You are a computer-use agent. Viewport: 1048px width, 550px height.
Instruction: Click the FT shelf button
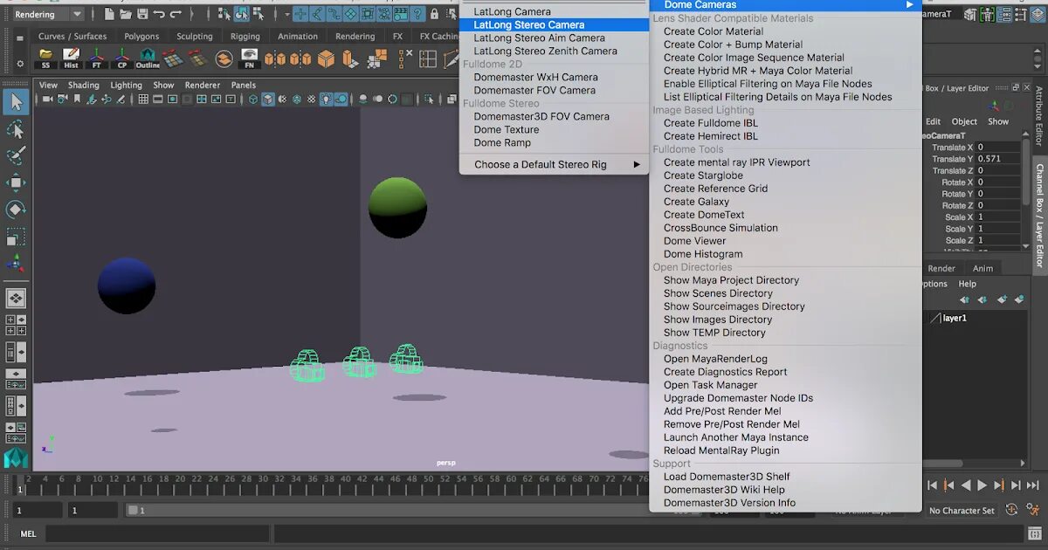pos(97,58)
